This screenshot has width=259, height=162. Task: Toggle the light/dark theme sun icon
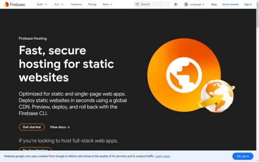pyautogui.click(x=176, y=4)
